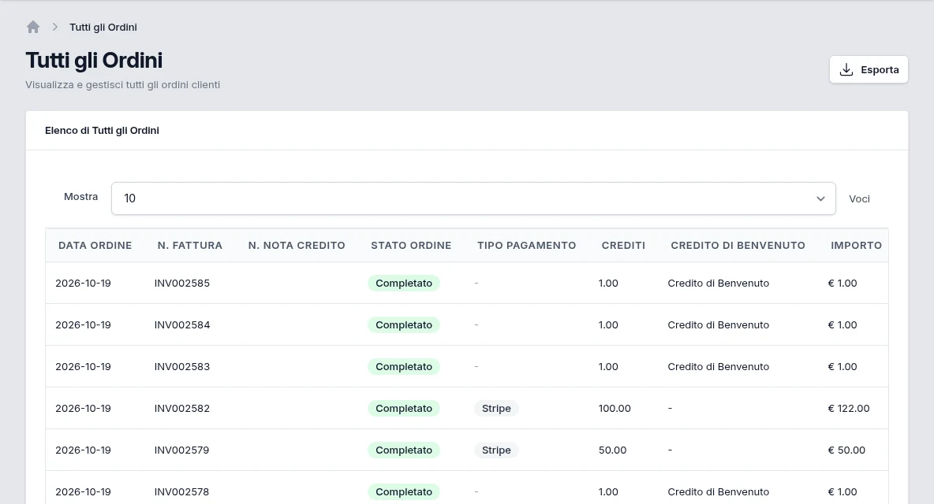Sort by Data Ordine column header
This screenshot has height=504, width=934.
click(95, 246)
